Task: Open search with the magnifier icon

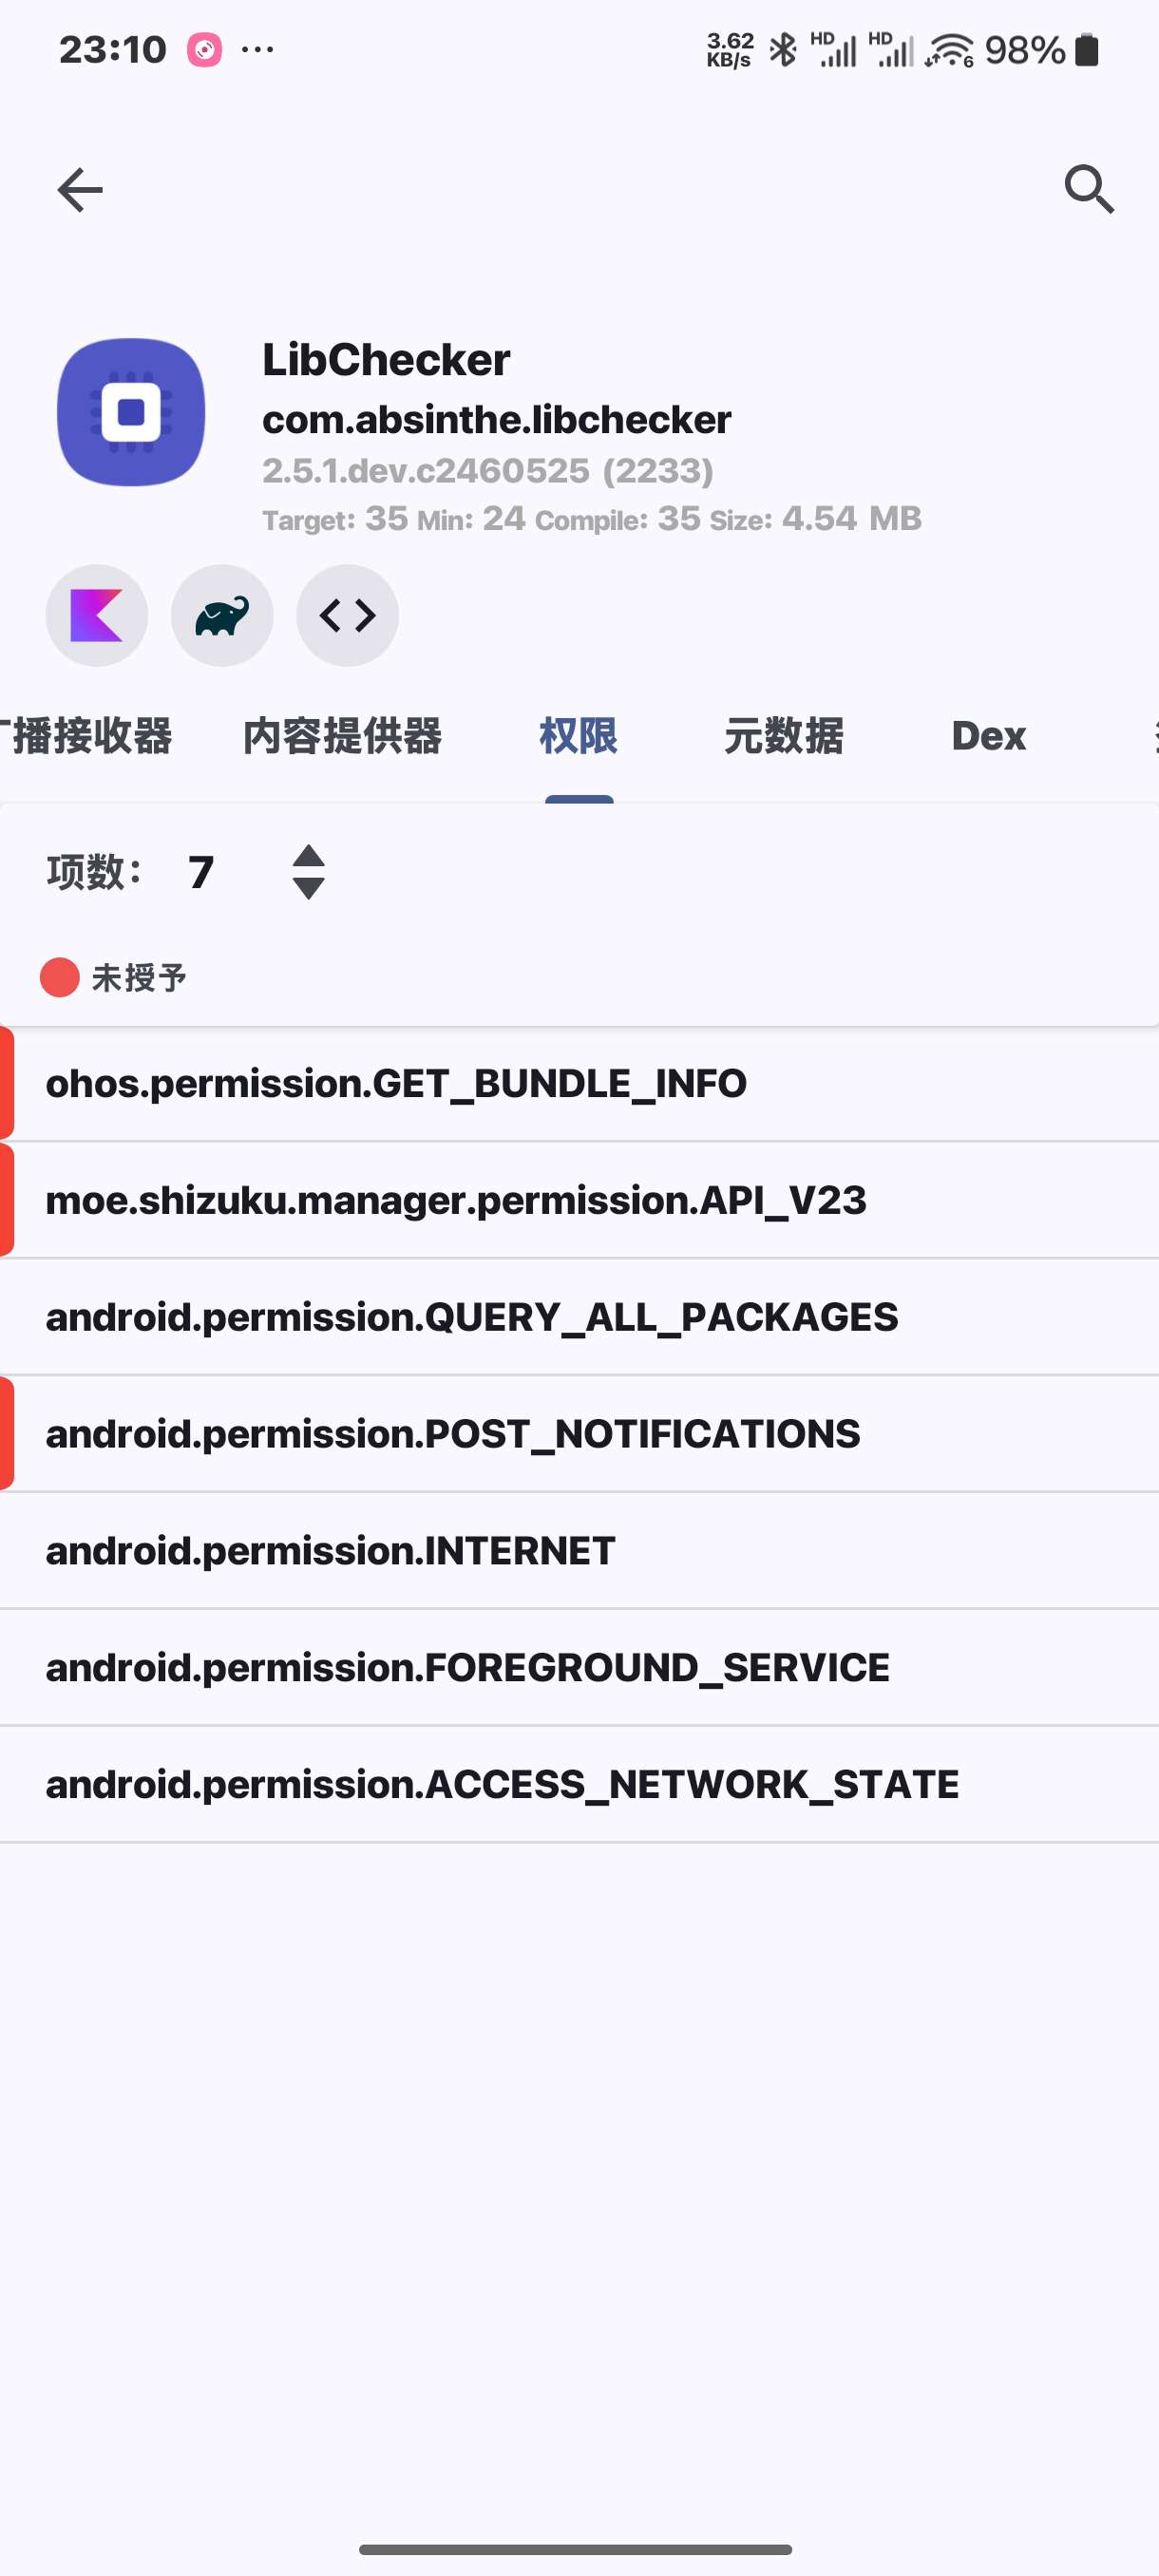Action: pos(1089,190)
